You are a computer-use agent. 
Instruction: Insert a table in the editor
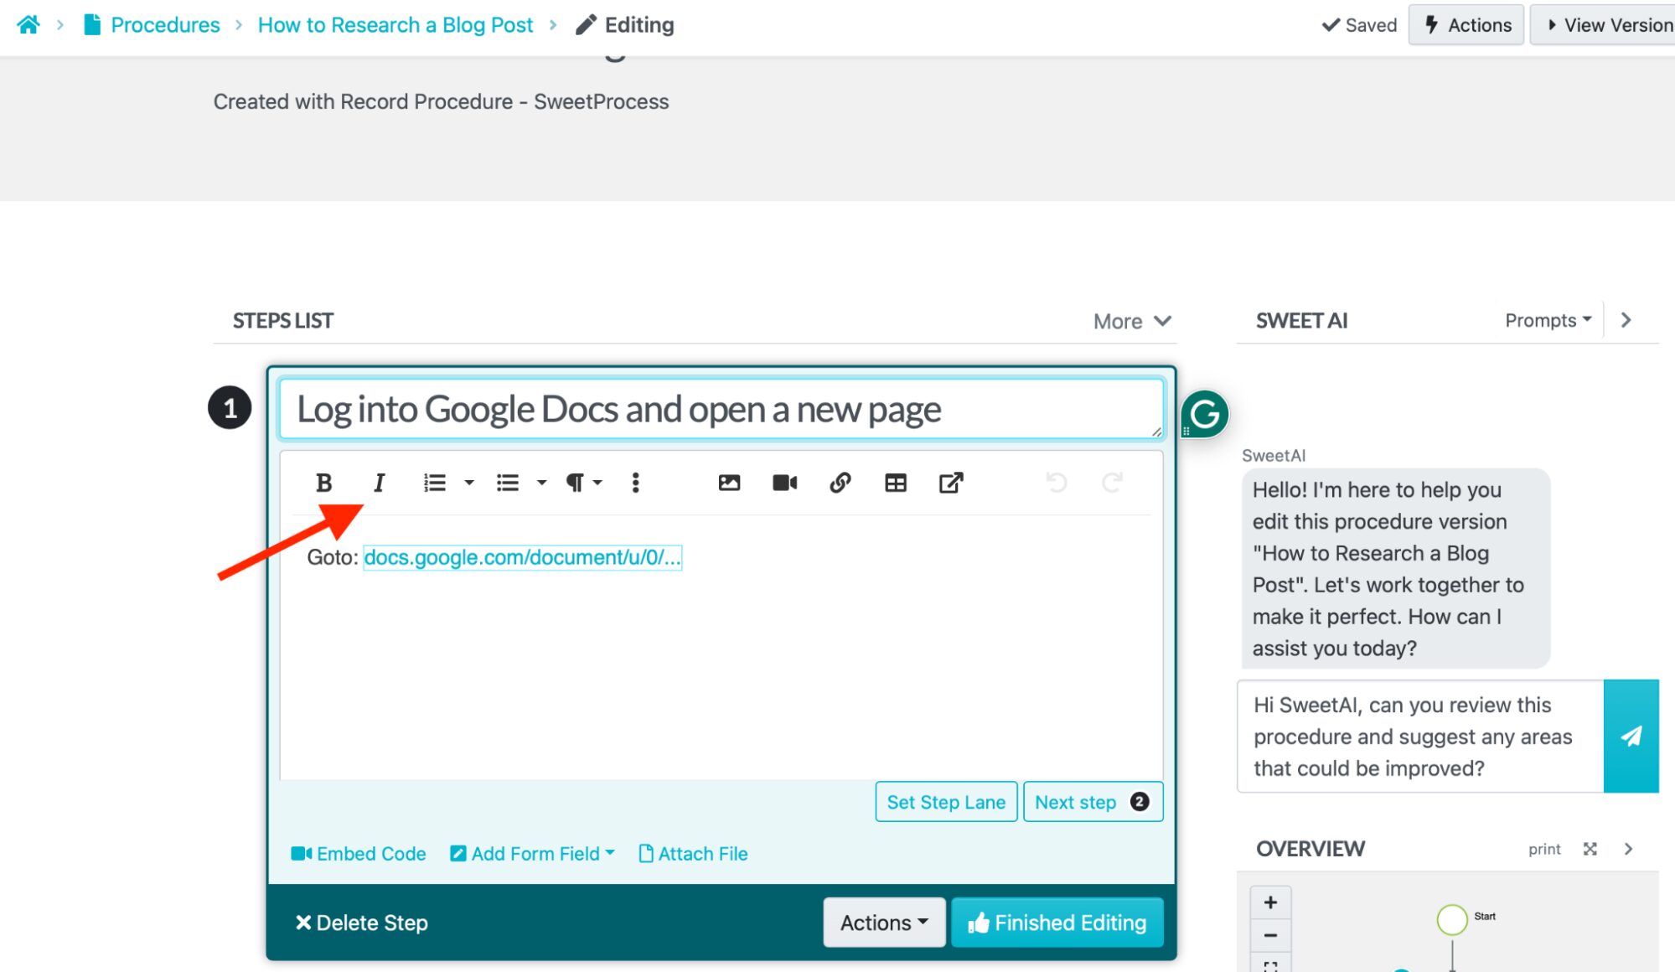tap(895, 483)
